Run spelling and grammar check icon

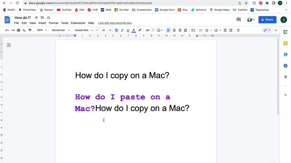point(24,30)
